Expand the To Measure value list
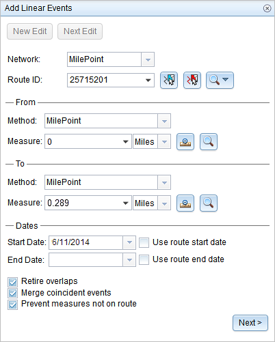 [125, 203]
